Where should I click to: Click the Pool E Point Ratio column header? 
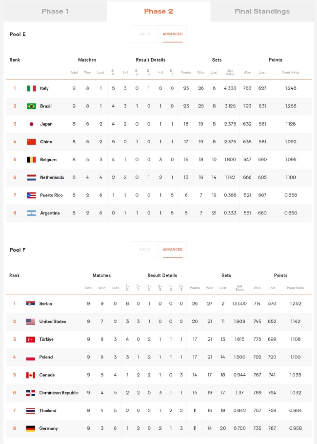(290, 72)
